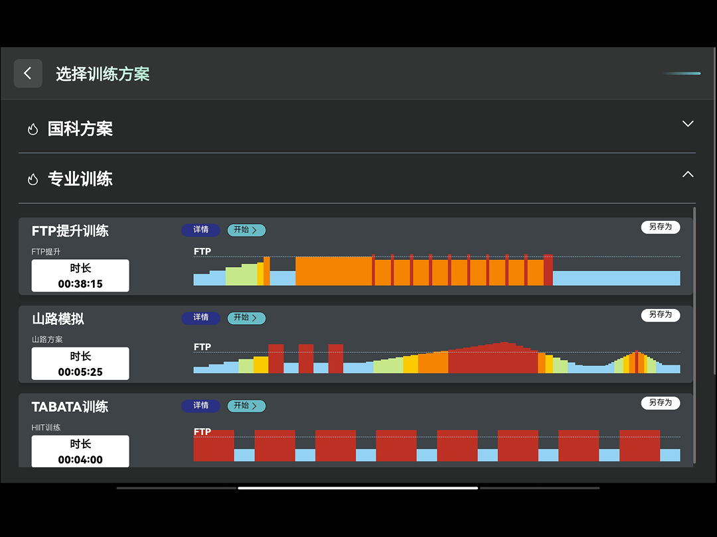Click 另存为 on 山路模拟 card

tap(660, 315)
